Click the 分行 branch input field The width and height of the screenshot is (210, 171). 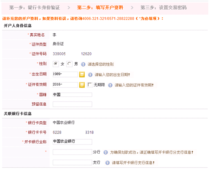point(73,152)
